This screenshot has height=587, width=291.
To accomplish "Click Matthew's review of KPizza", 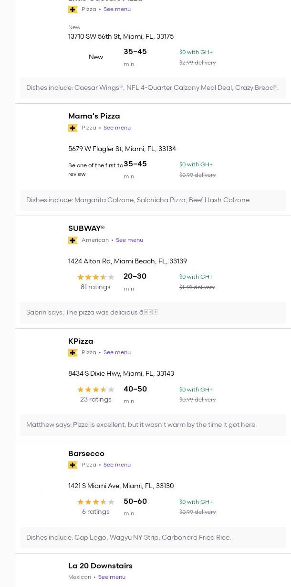I will click(x=141, y=425).
